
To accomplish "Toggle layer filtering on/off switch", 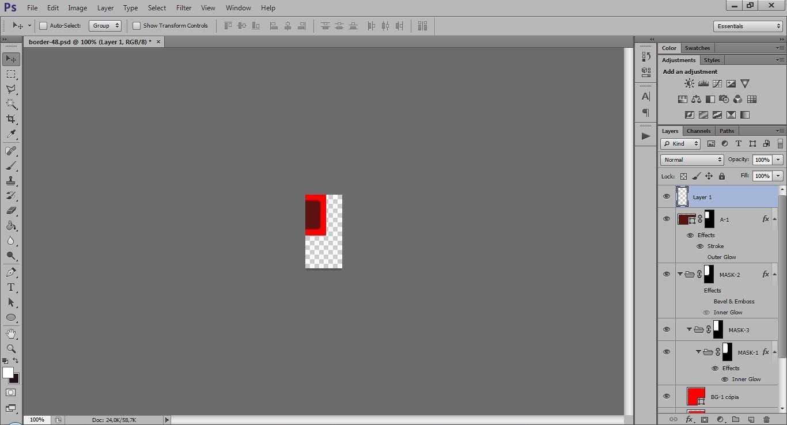I will coord(780,144).
